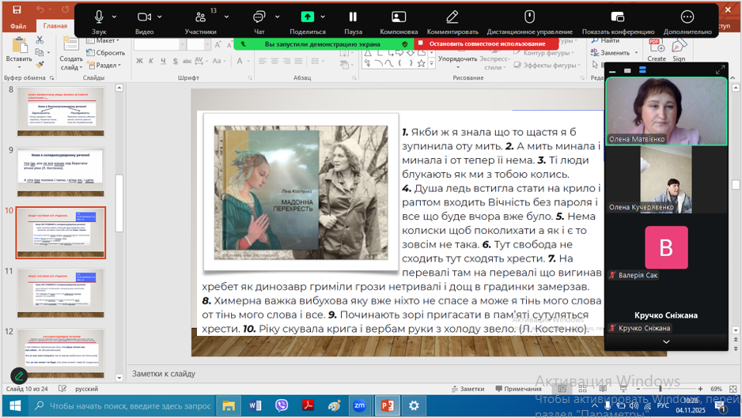The image size is (742, 418).
Task: Select slide 9 thumbnail
Action: (x=61, y=171)
